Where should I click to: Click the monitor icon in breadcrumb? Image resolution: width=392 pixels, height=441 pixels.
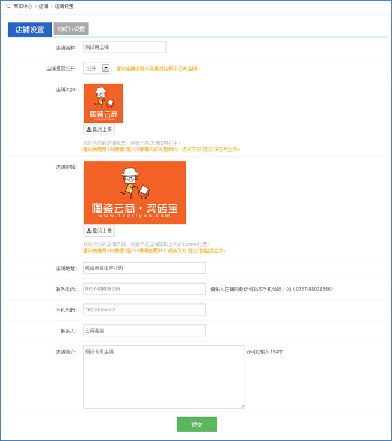point(9,6)
